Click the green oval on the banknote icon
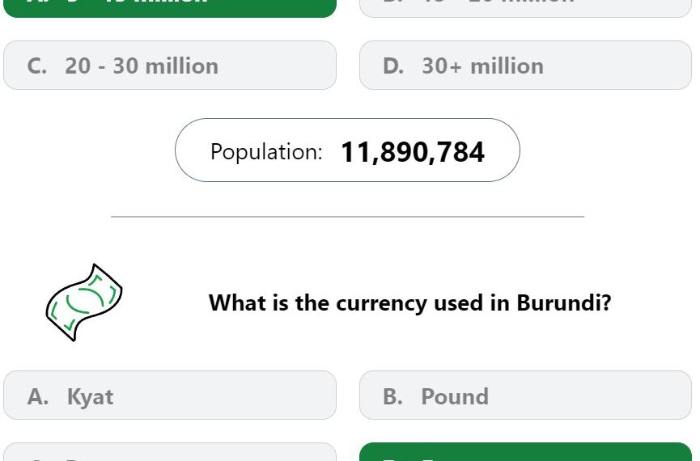The image size is (700, 461). 85,300
